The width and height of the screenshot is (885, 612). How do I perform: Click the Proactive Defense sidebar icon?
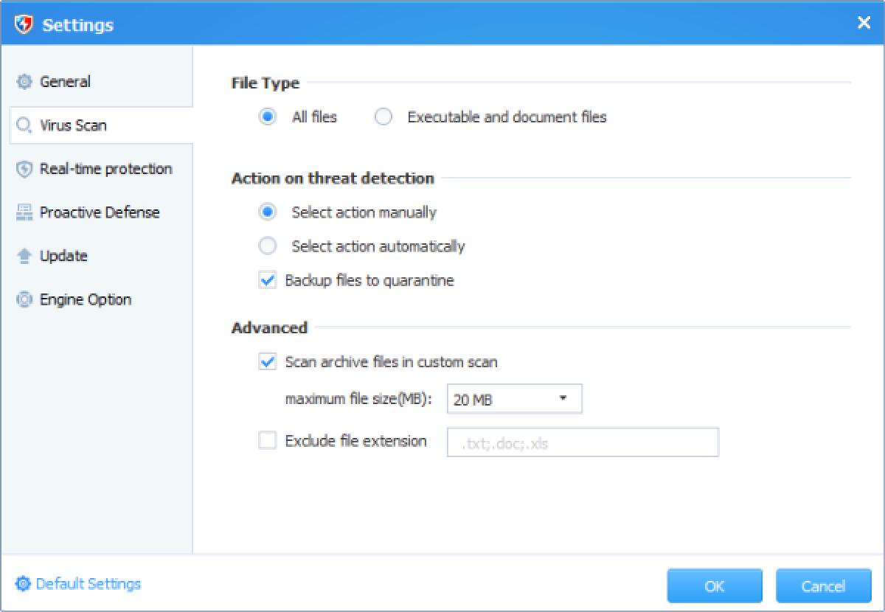pos(23,212)
